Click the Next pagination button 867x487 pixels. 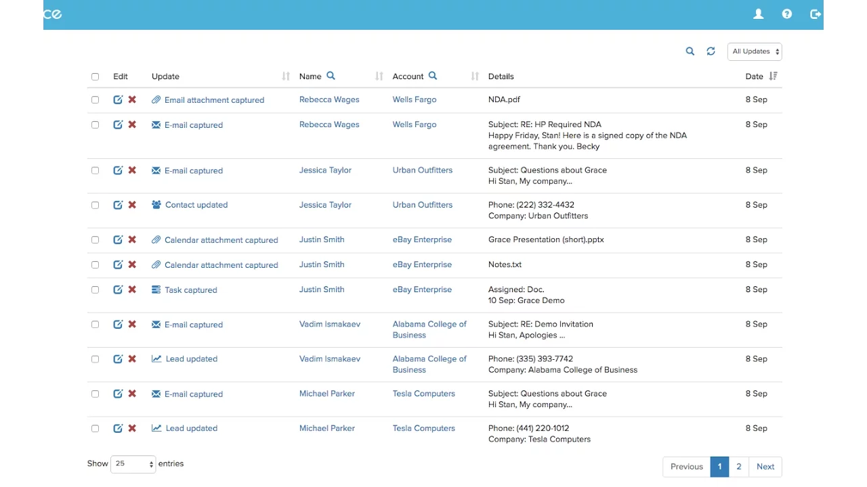click(765, 467)
